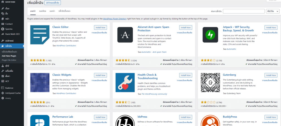Open the Media icon in sidebar

pyautogui.click(x=2, y=14)
